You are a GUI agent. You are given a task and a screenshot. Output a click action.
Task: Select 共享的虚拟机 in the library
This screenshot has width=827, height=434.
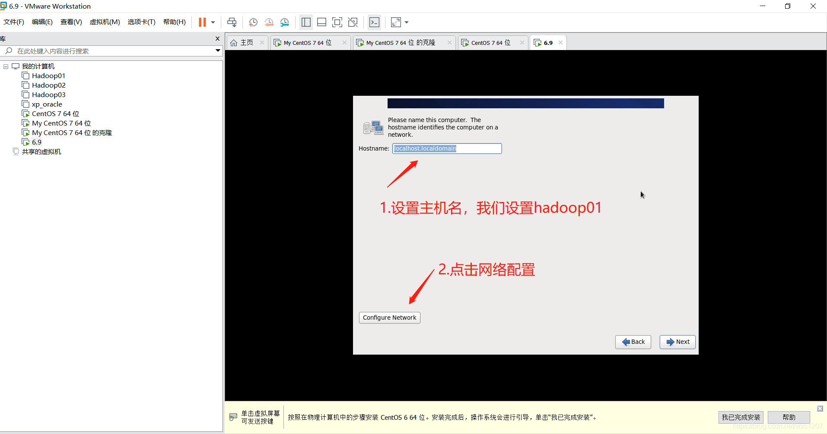tap(37, 152)
